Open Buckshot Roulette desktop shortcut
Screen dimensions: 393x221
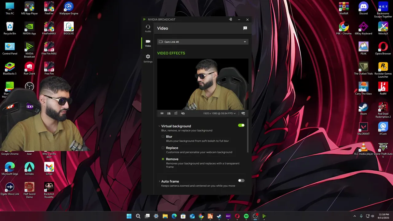49,190
